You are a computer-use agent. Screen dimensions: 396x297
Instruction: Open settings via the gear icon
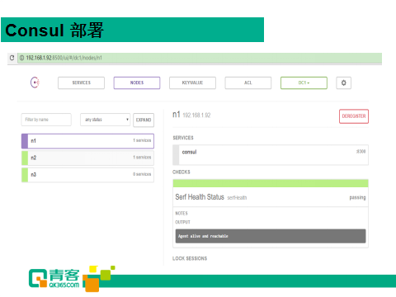pos(343,82)
